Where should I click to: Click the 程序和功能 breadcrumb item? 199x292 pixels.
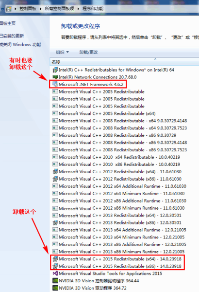[93, 9]
